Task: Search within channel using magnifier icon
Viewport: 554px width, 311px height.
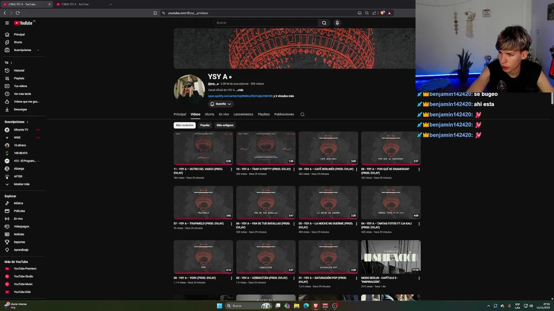Action: point(303,114)
